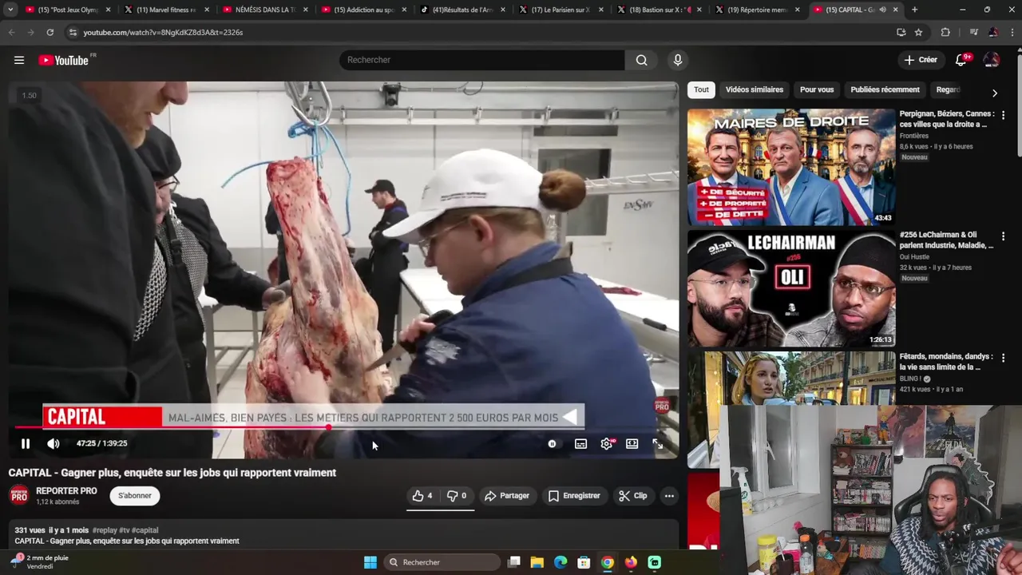
Task: Like the video
Action: pyautogui.click(x=422, y=496)
